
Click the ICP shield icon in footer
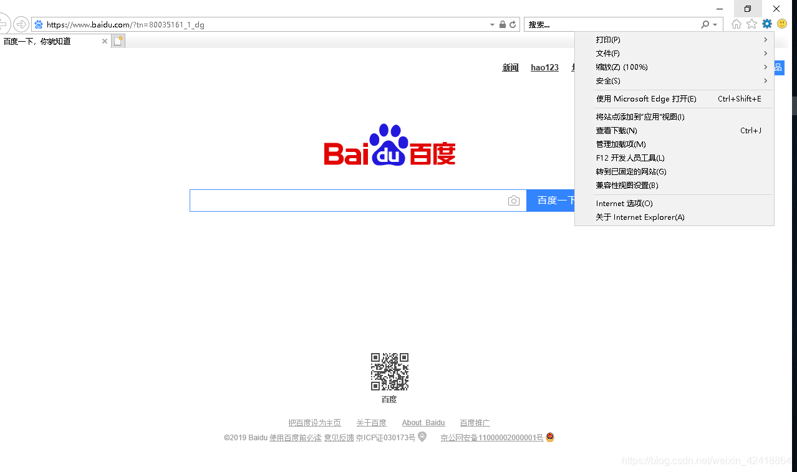(422, 437)
